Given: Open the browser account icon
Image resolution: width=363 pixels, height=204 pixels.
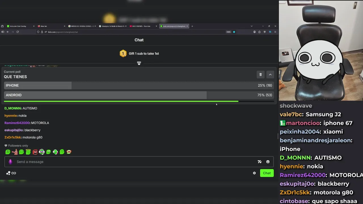Looking at the screenshot, I should (254, 32).
